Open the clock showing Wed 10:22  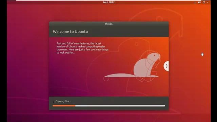(108, 2)
